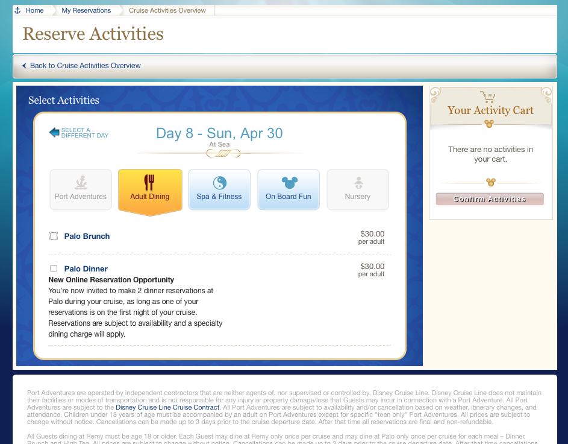Click the anchor home icon in breadcrumb
This screenshot has height=444, width=568.
pos(17,10)
